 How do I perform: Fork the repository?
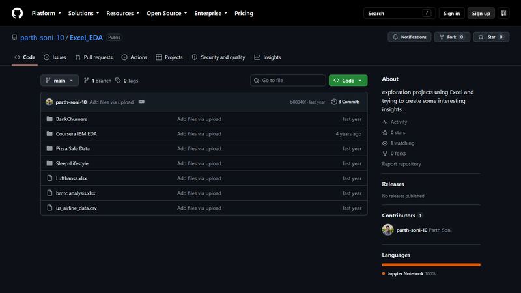click(x=452, y=37)
